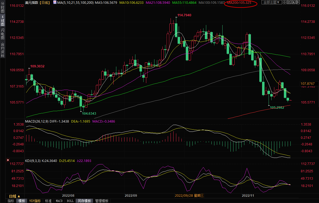The image size is (319, 203).
Task: Toggle the MACD template at bottom bar
Action: (x=59, y=201)
